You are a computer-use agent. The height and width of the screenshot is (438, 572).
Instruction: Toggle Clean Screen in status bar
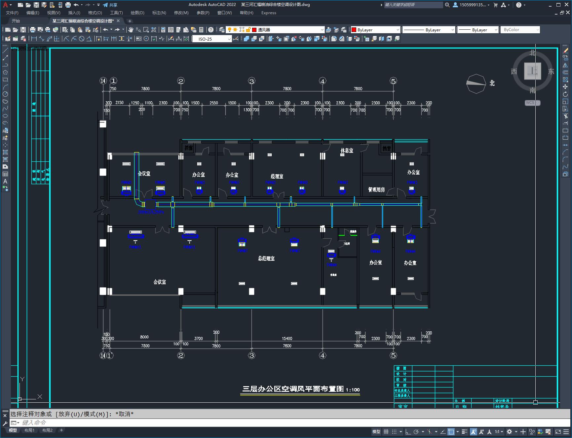coord(558,431)
